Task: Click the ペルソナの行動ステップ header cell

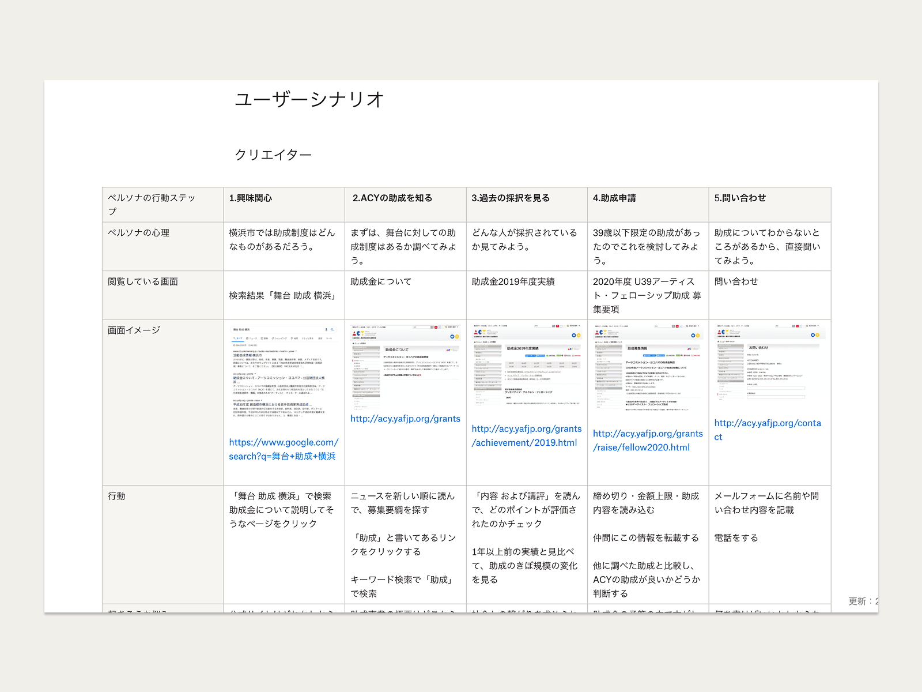Action: 163,205
